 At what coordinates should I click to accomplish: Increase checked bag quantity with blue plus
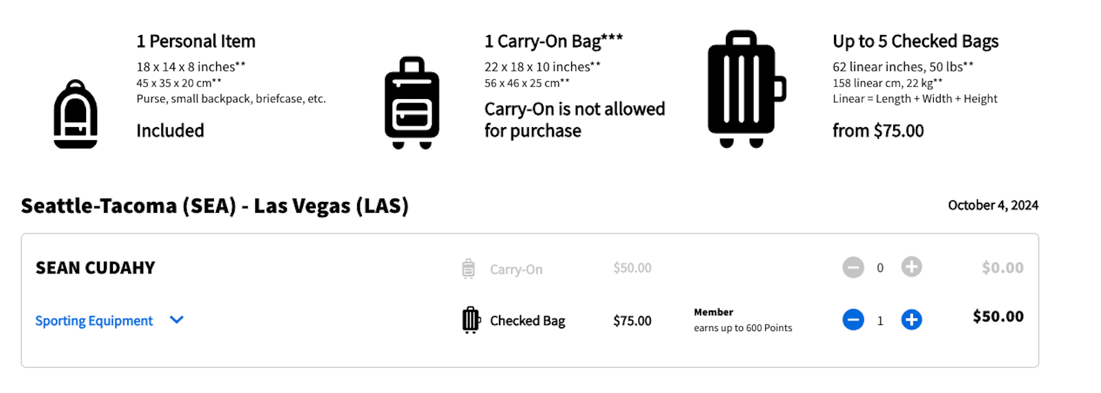coord(911,319)
